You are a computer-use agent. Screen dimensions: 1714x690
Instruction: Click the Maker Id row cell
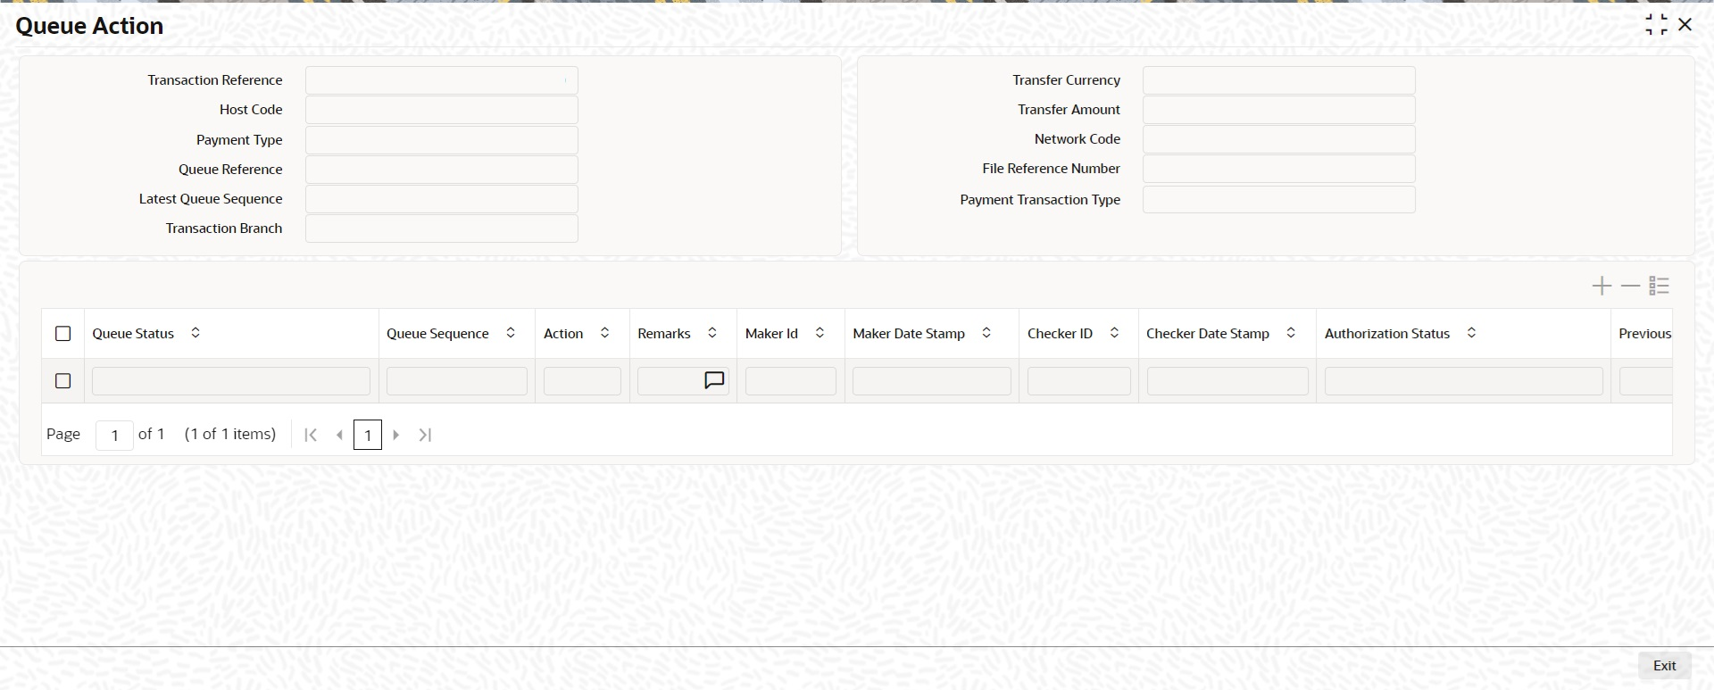[791, 381]
